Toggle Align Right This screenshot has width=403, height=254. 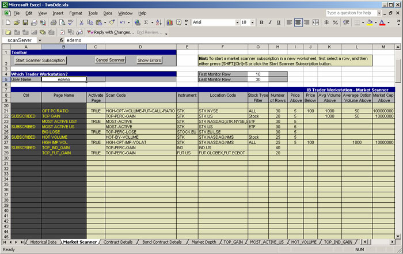[307, 22]
